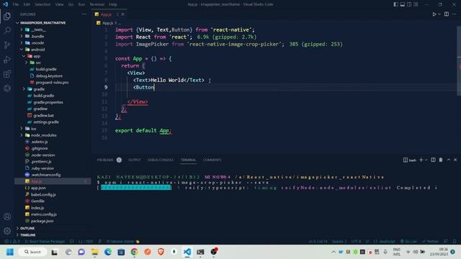461x259 pixels.
Task: Open the Extensions view
Action: (7, 73)
